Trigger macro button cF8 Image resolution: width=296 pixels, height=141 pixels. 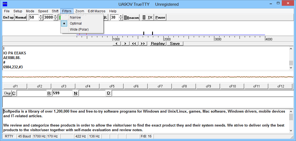coord(184,86)
